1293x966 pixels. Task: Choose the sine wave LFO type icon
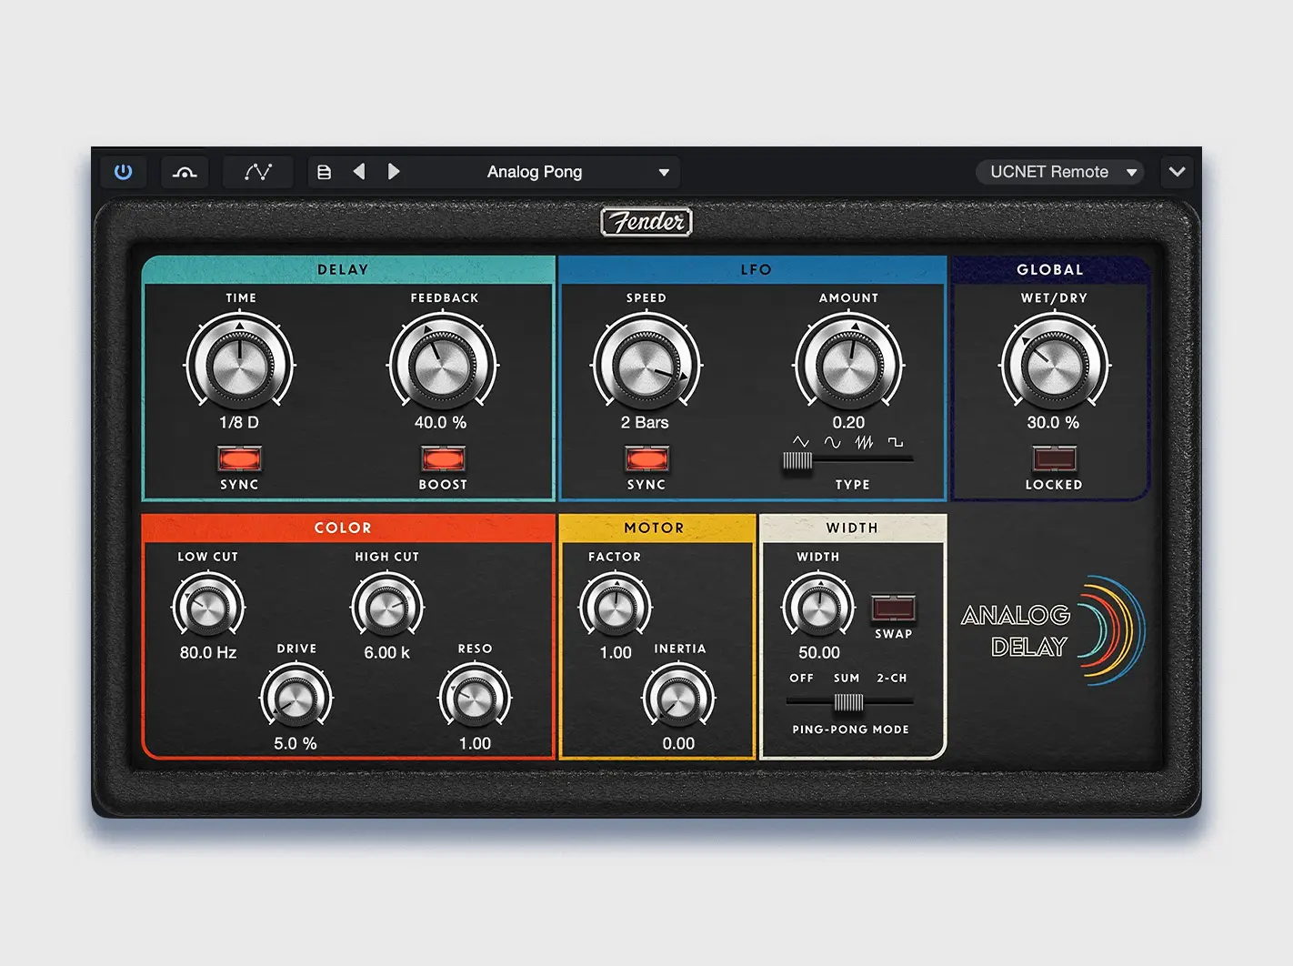pos(832,442)
